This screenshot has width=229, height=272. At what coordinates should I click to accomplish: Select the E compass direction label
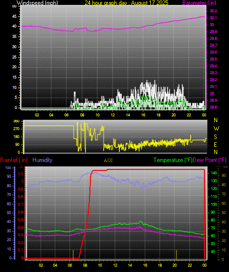215,144
